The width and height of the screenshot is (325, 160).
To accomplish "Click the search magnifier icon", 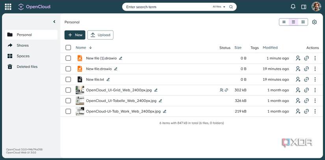I will (x=231, y=7).
